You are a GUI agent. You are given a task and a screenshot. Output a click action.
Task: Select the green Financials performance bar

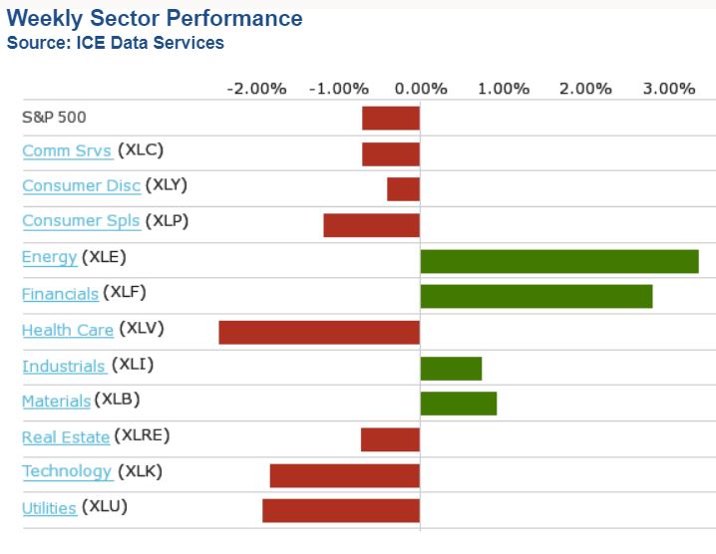[x=536, y=296]
